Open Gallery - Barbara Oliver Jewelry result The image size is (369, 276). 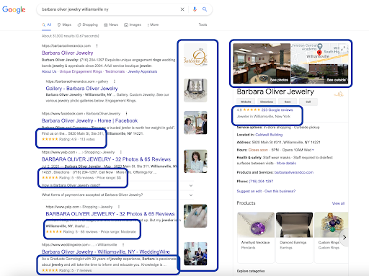pyautogui.click(x=81, y=89)
